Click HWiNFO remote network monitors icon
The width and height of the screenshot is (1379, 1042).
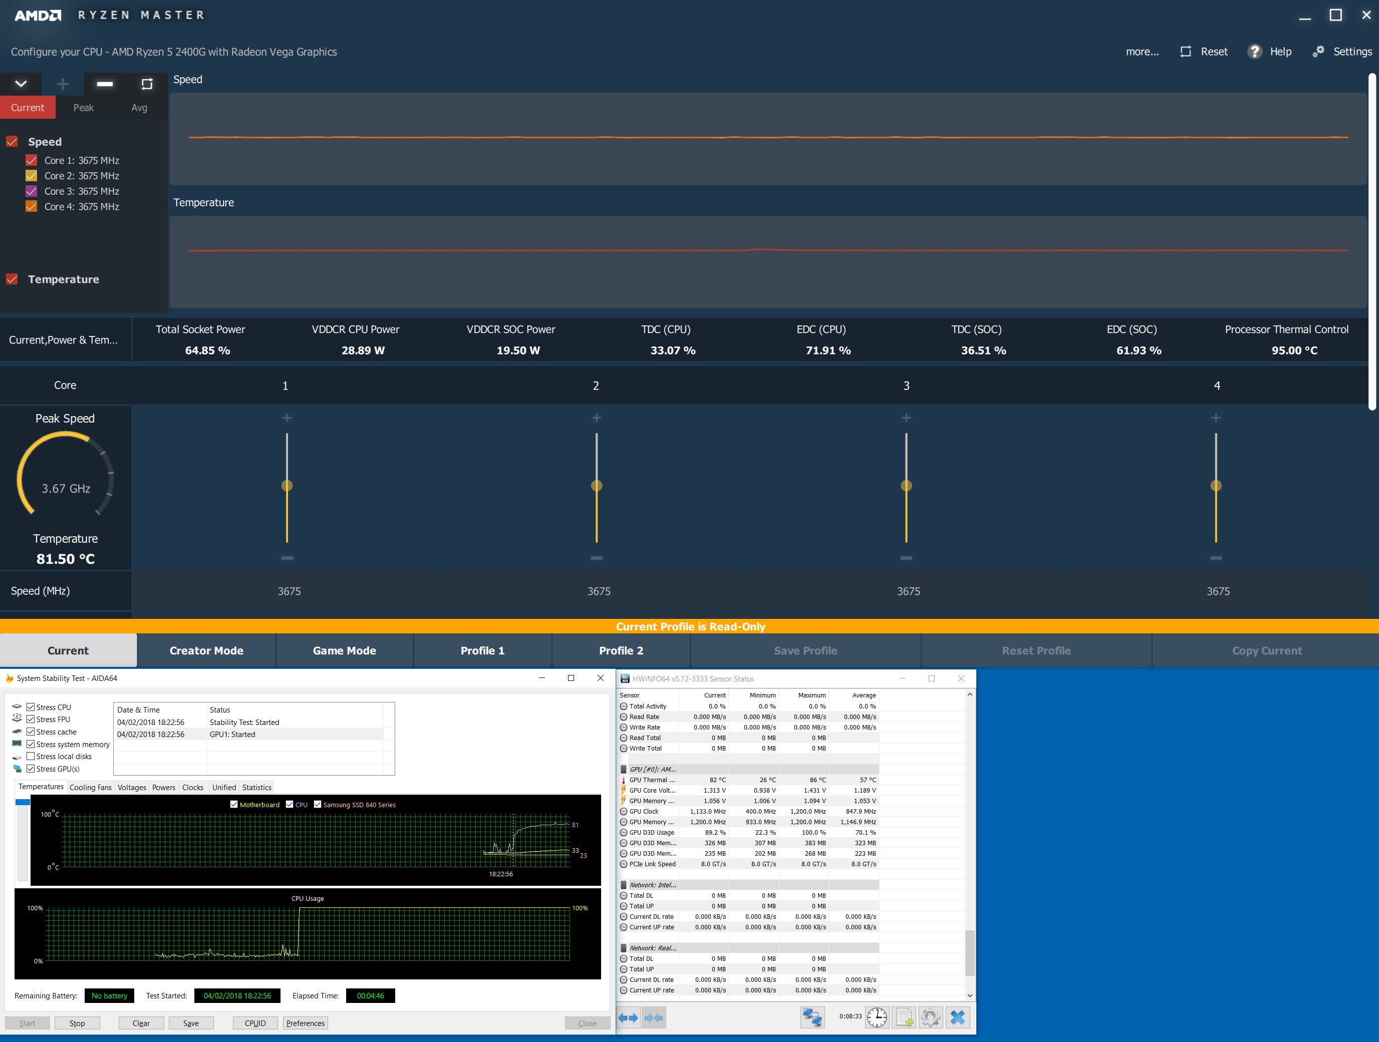click(812, 1017)
